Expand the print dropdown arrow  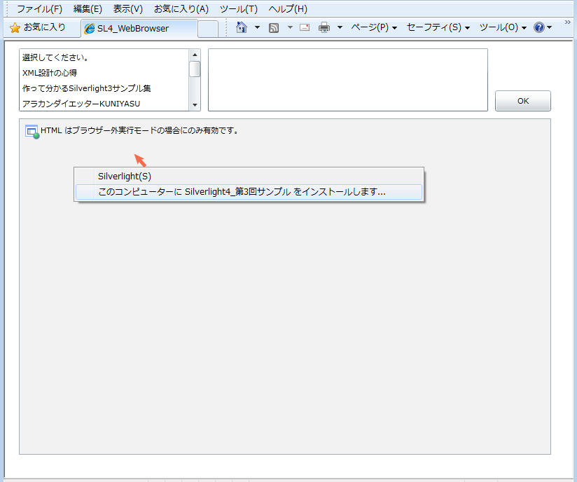340,27
